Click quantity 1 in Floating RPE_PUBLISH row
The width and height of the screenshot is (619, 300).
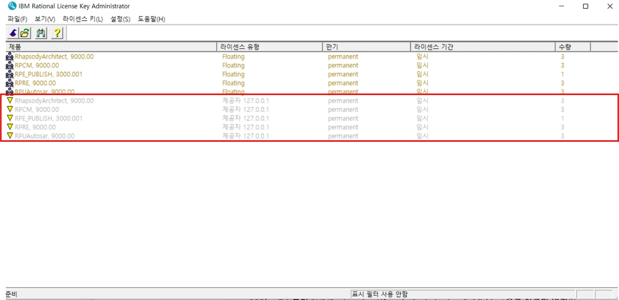click(x=562, y=74)
